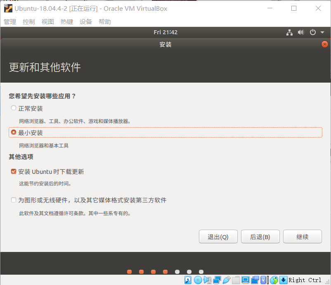331x285 pixels.
Task: Open Ubuntu volume indicator in top bar
Action: click(301, 32)
